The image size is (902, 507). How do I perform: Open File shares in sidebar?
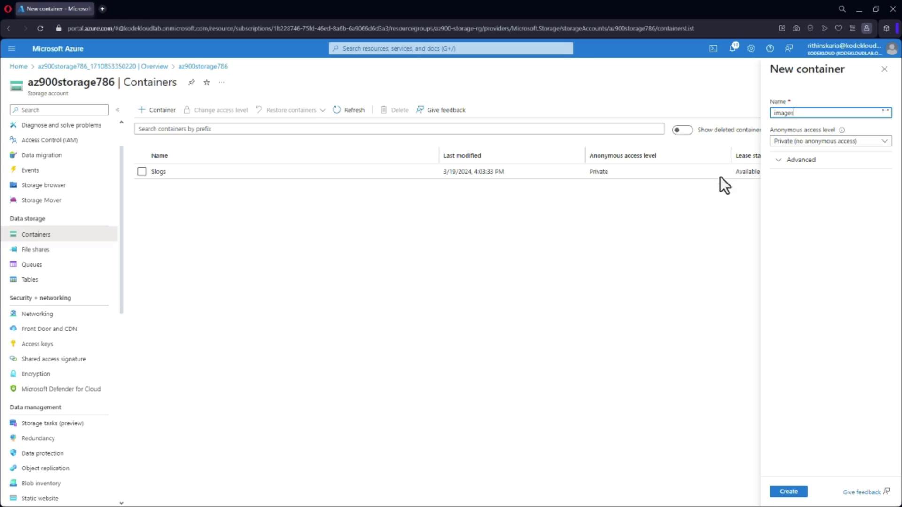point(35,249)
